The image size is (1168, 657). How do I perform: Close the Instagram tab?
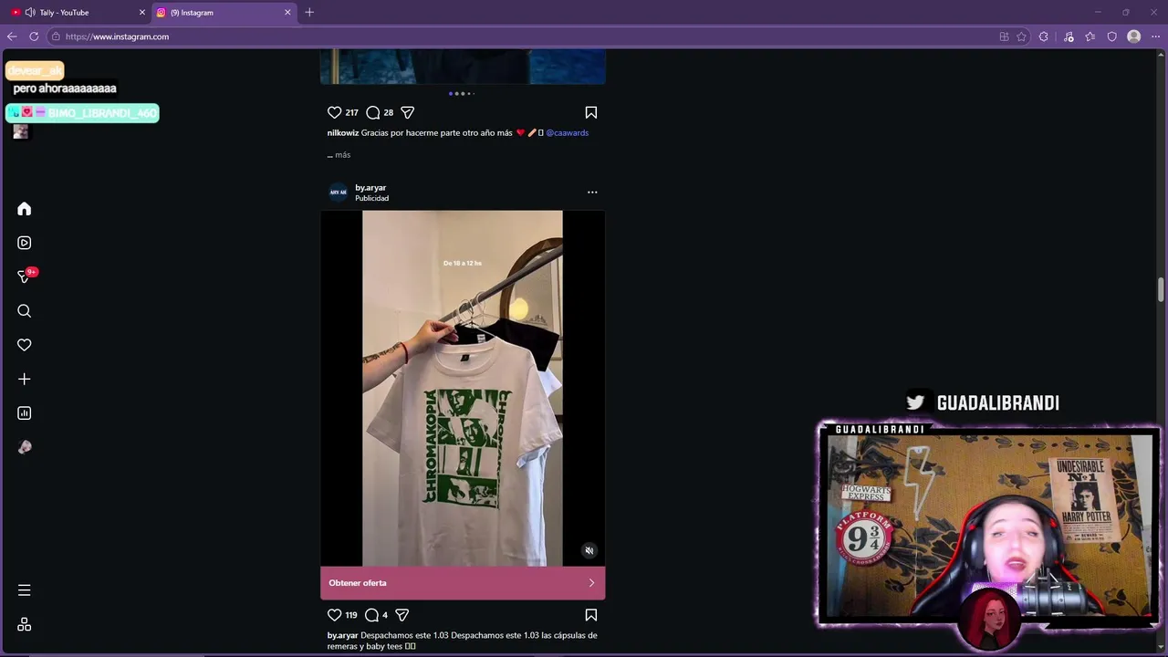[x=287, y=13]
